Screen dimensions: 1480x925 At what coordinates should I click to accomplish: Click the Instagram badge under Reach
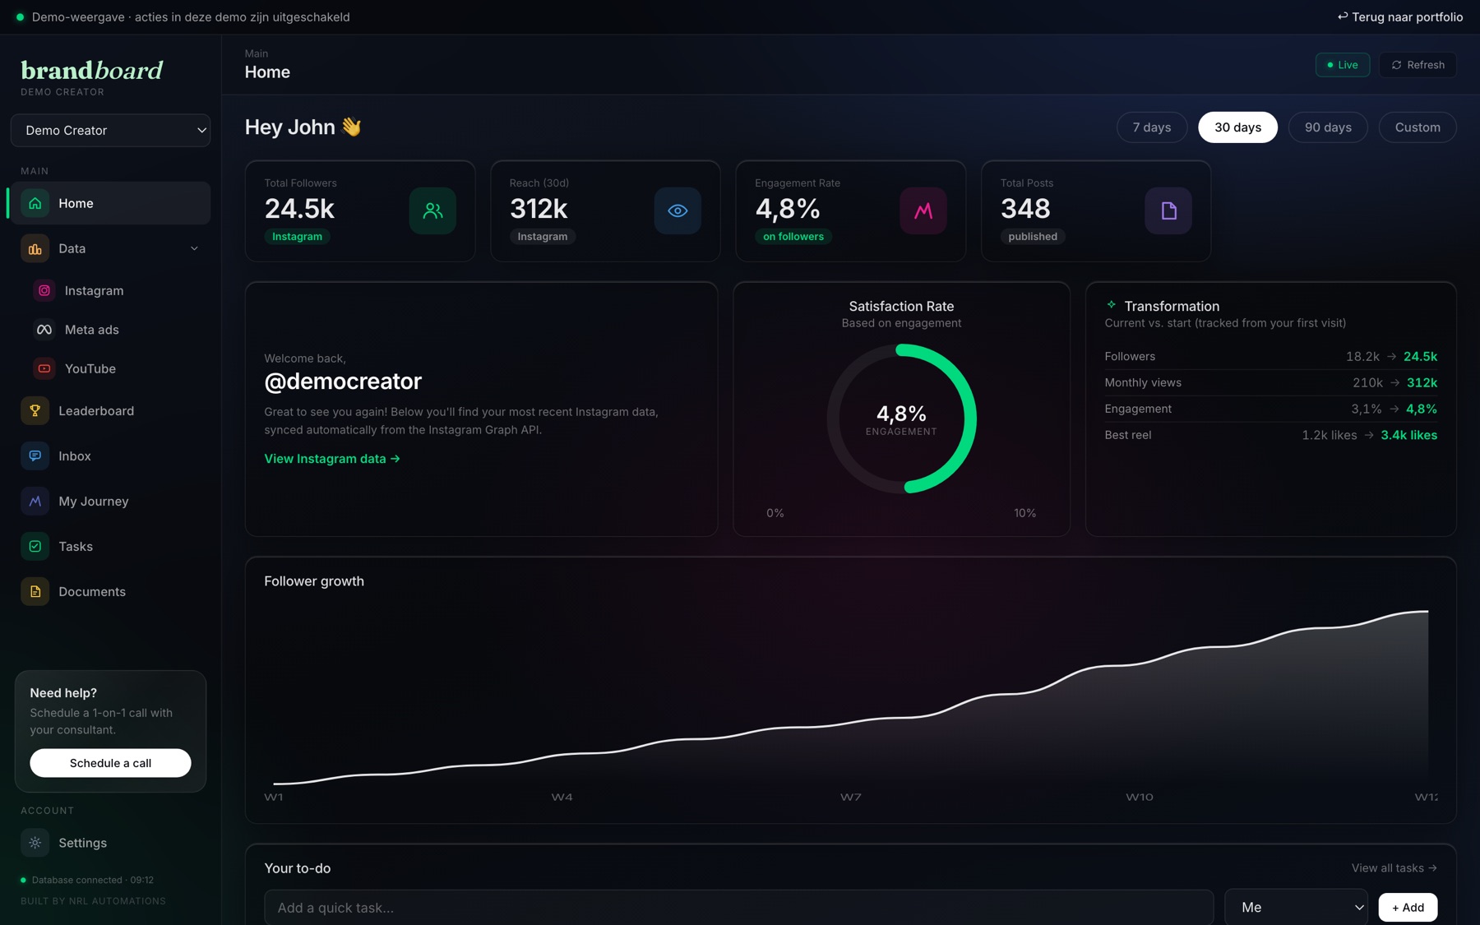click(x=542, y=237)
